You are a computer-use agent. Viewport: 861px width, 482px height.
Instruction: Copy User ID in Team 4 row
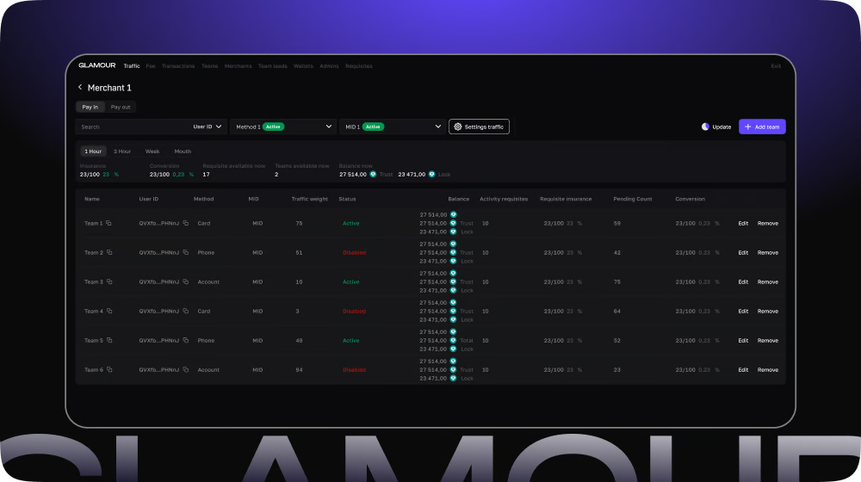point(186,312)
